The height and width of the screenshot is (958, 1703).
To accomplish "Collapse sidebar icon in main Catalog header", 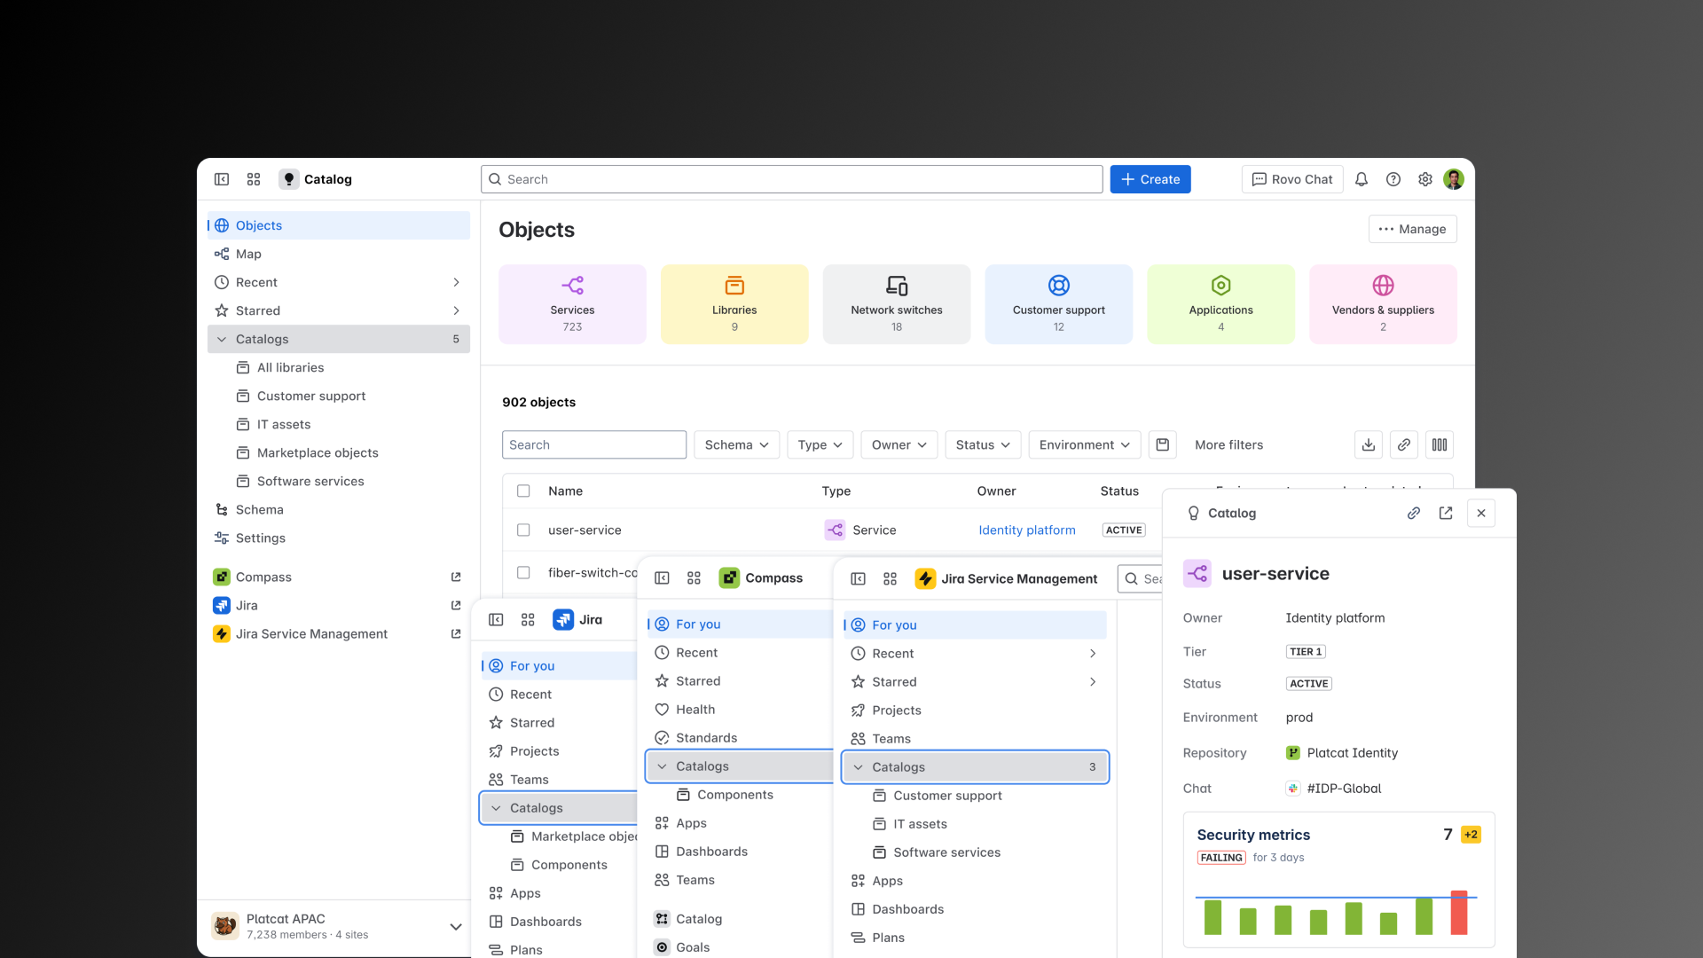I will (222, 179).
